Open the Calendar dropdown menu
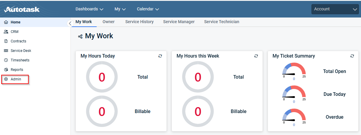 (x=148, y=9)
